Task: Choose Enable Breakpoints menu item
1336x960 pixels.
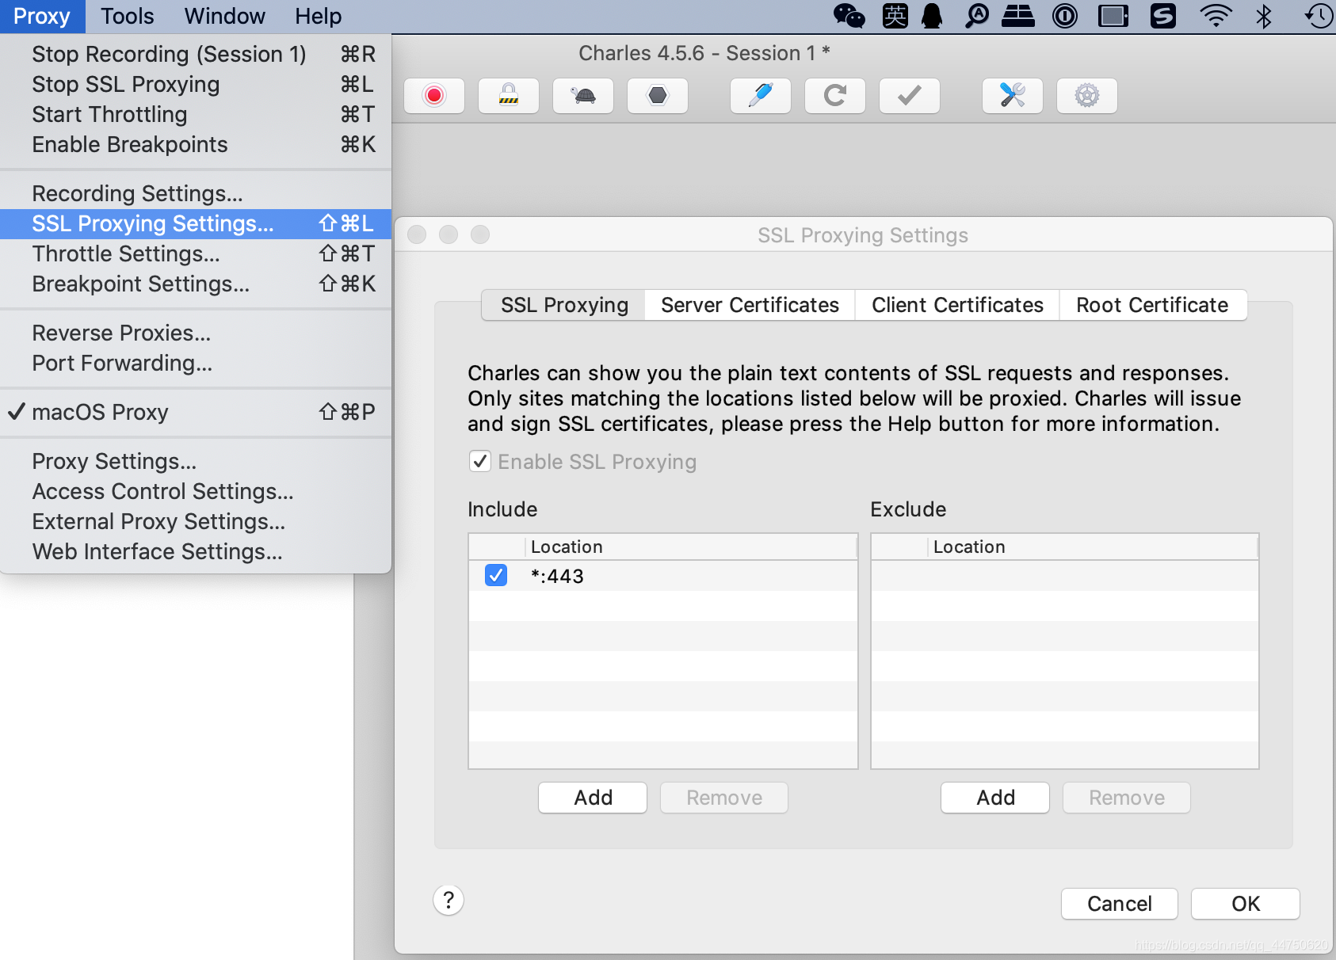Action: (196, 144)
